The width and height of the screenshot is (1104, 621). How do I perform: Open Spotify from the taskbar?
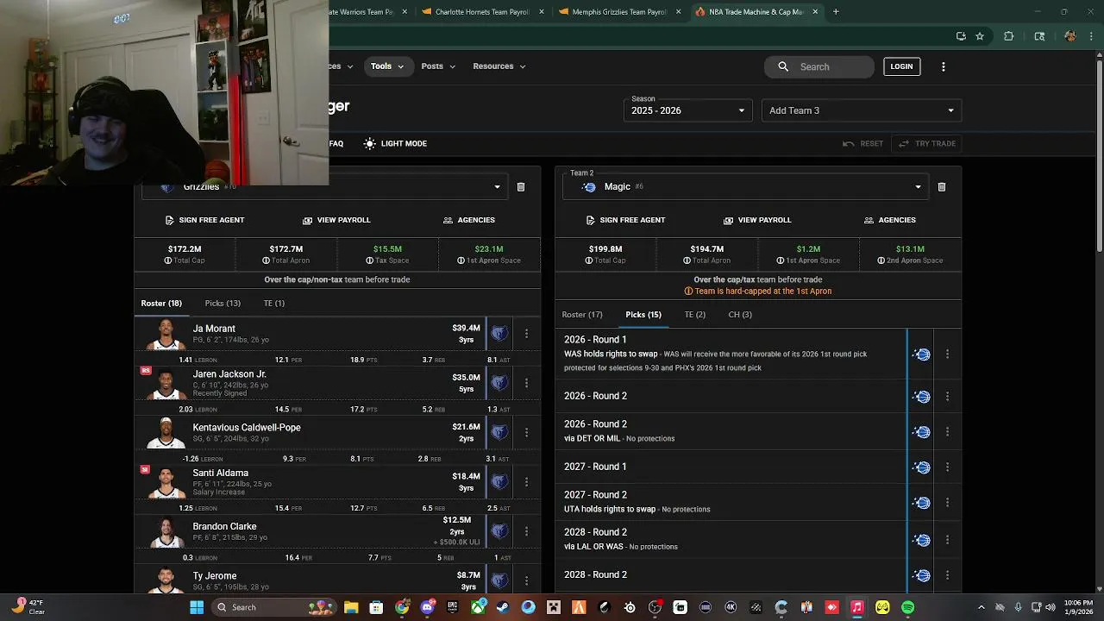click(x=907, y=607)
